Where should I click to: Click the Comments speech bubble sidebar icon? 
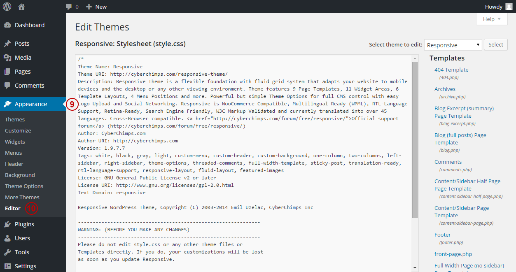(7, 86)
